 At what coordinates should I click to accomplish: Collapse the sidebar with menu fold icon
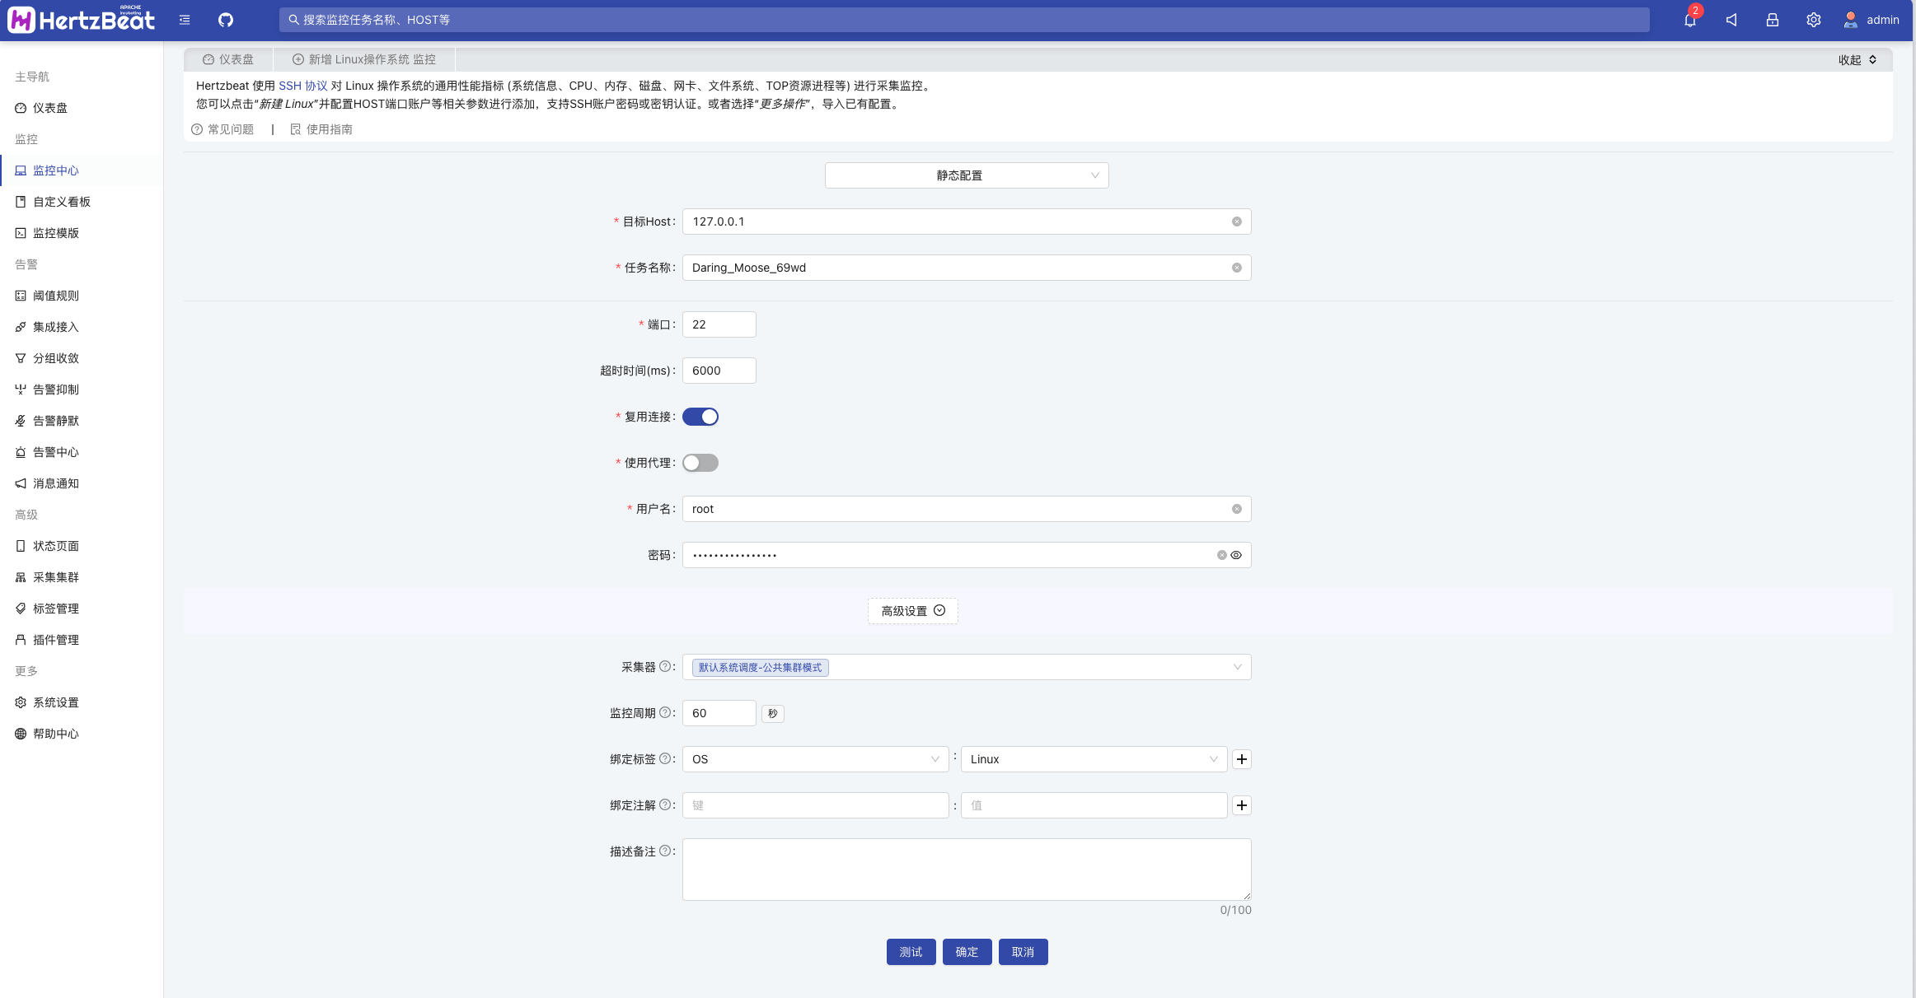tap(185, 20)
